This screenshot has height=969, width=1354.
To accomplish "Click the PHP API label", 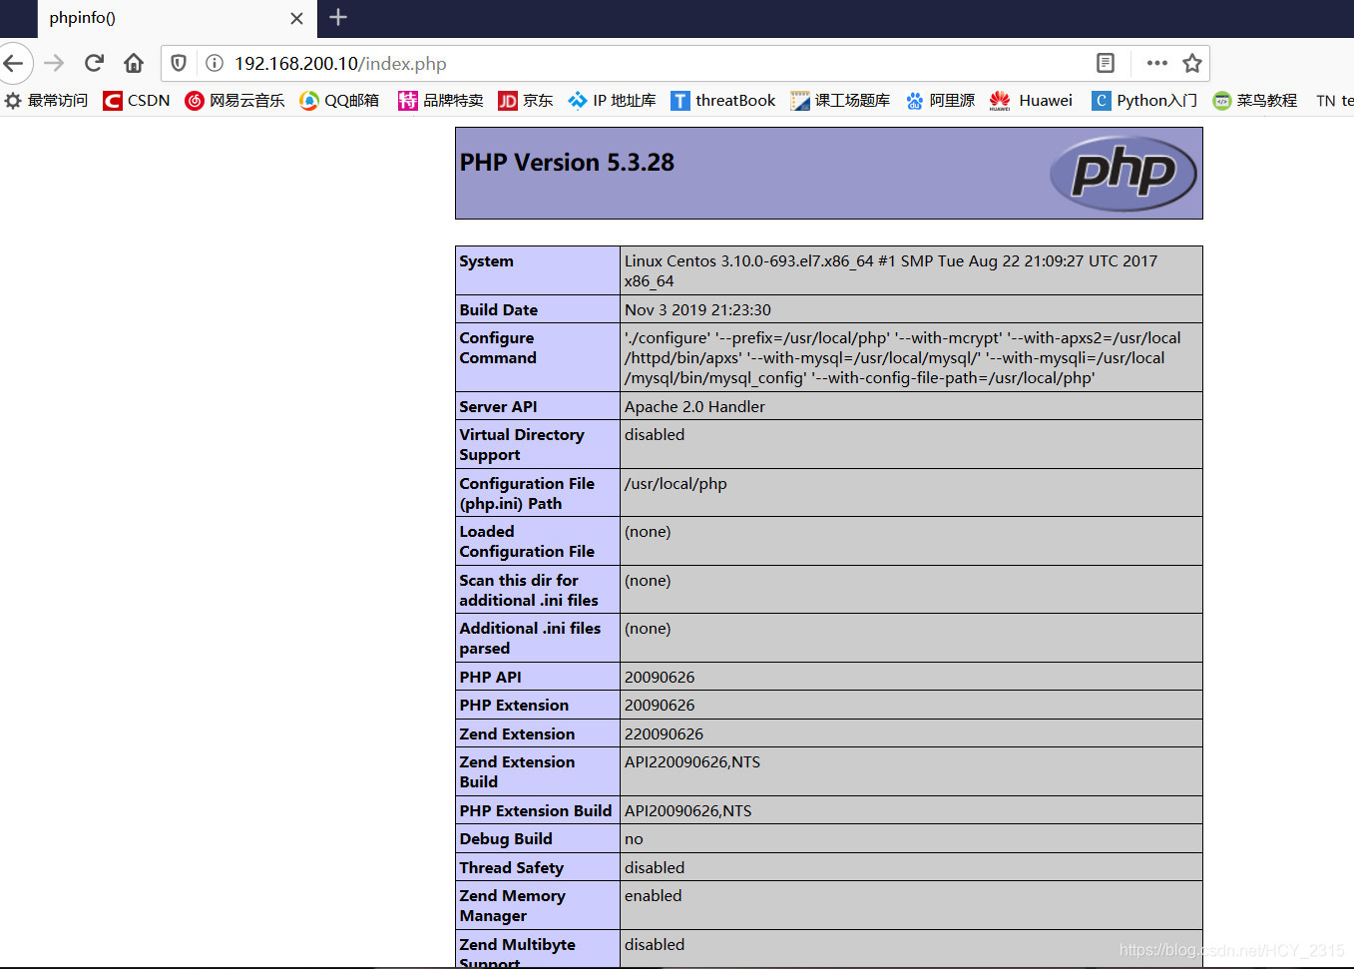I will point(491,678).
